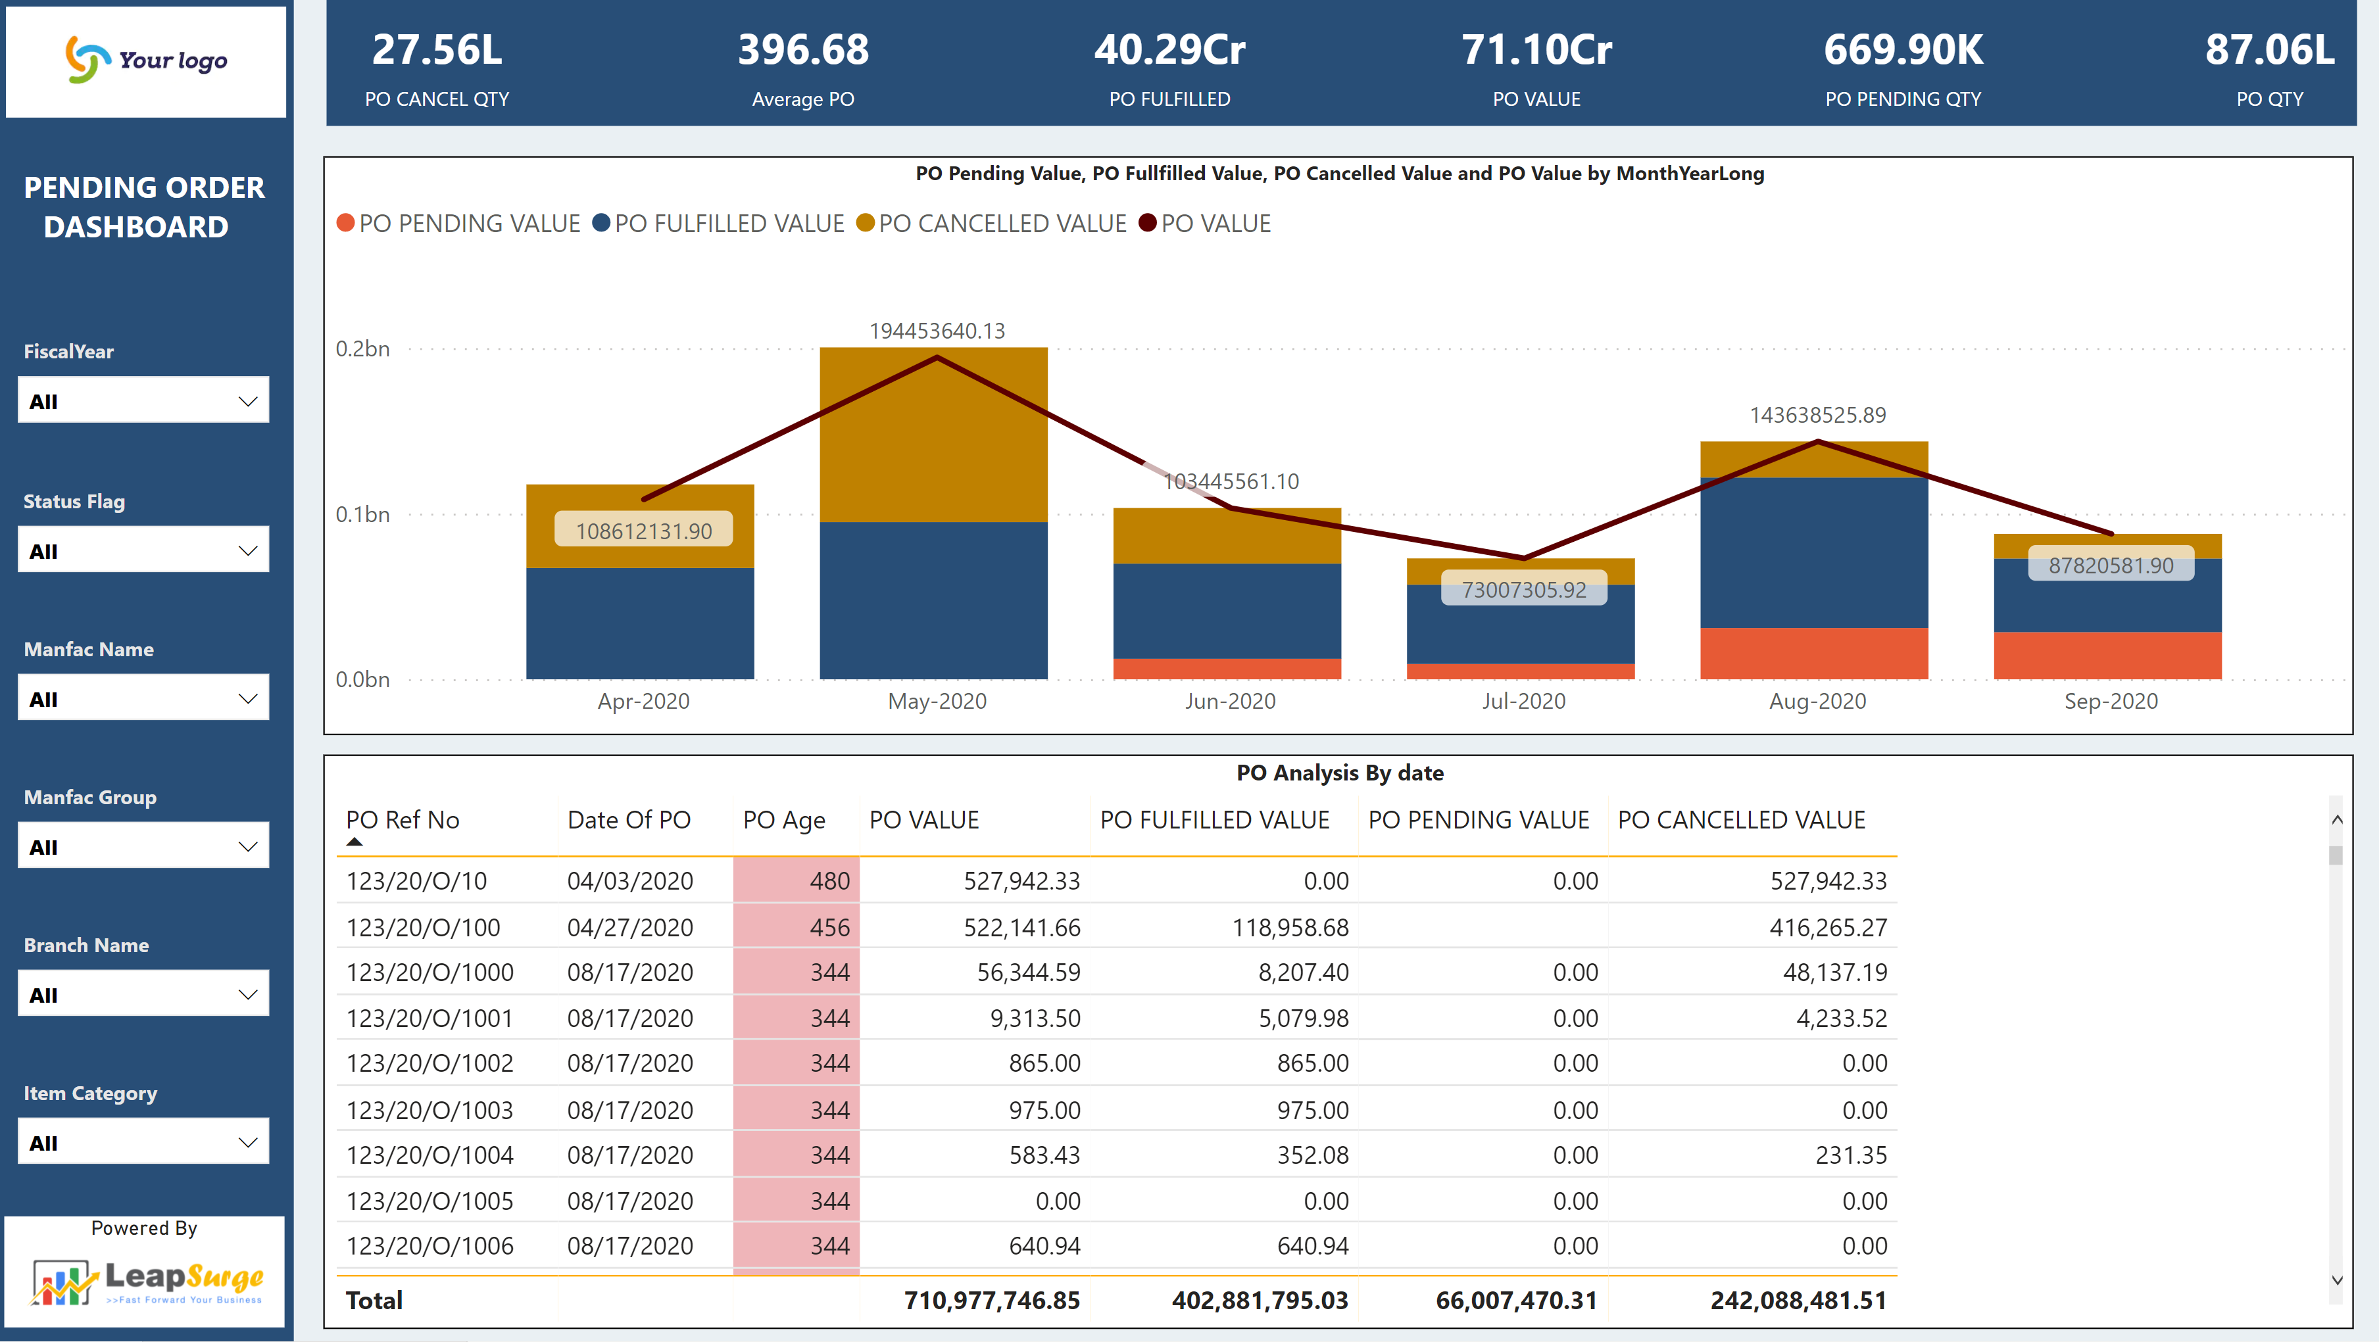Click table scrollbar up arrow

coord(2336,819)
